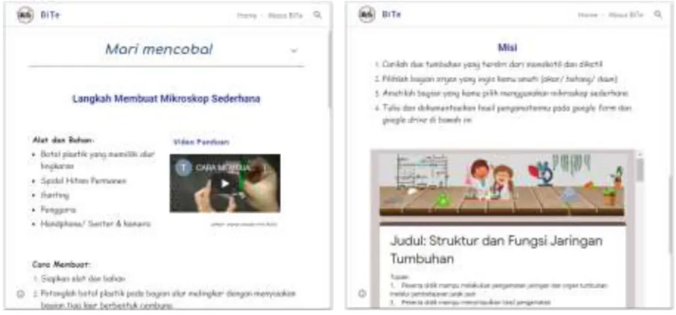This screenshot has width=676, height=315.
Task: Click the Gunting list item
Action: (x=55, y=195)
